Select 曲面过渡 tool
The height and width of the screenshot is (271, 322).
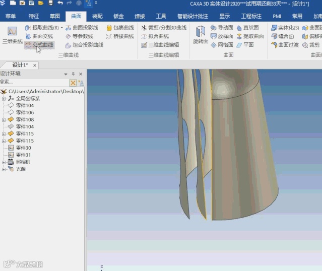pos(285,45)
